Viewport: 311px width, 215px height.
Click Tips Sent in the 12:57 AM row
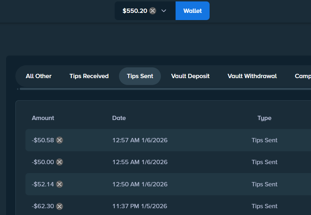tap(264, 140)
